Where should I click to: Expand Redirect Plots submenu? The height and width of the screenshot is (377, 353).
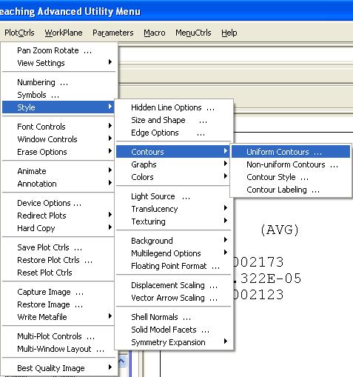pyautogui.click(x=58, y=216)
